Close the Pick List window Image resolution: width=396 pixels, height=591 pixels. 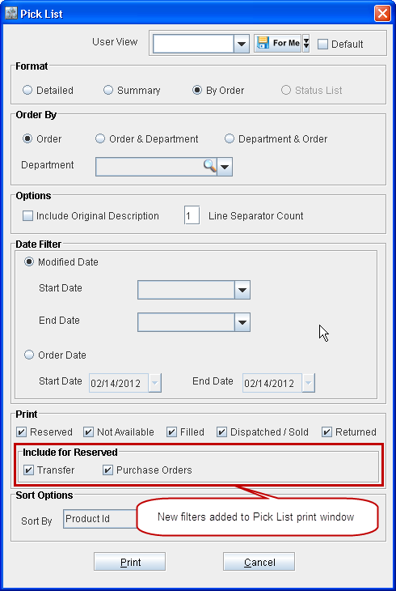click(x=382, y=14)
